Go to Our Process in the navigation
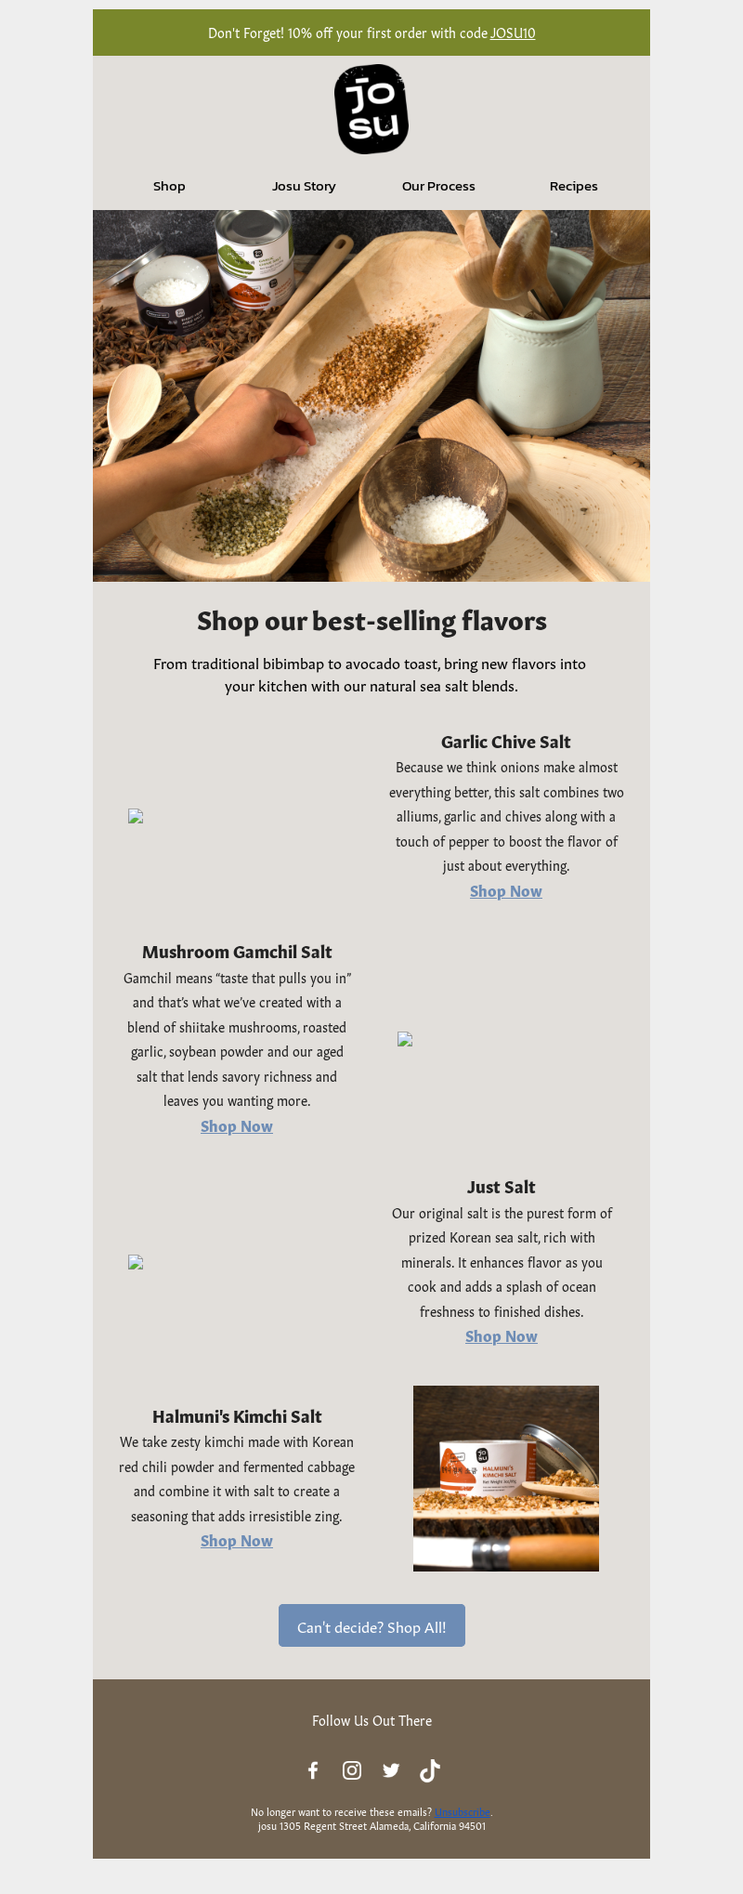This screenshot has width=743, height=1894. [x=438, y=186]
